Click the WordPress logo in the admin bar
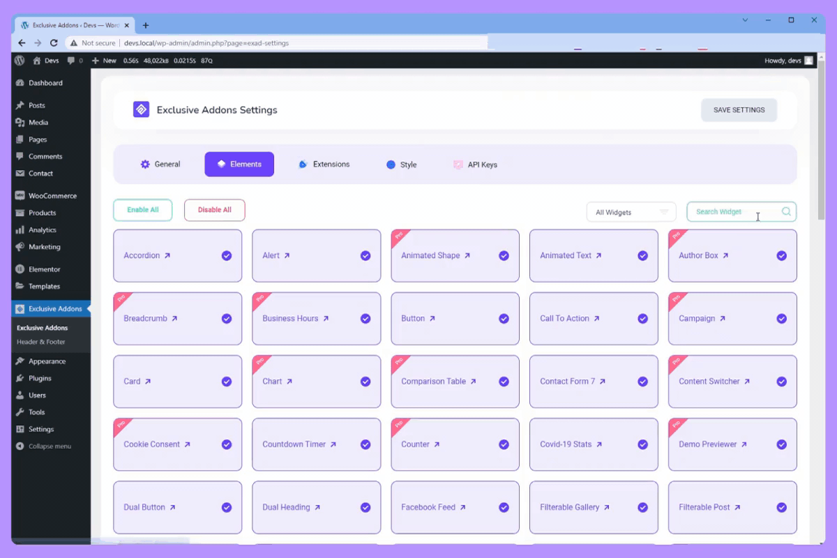 19,60
